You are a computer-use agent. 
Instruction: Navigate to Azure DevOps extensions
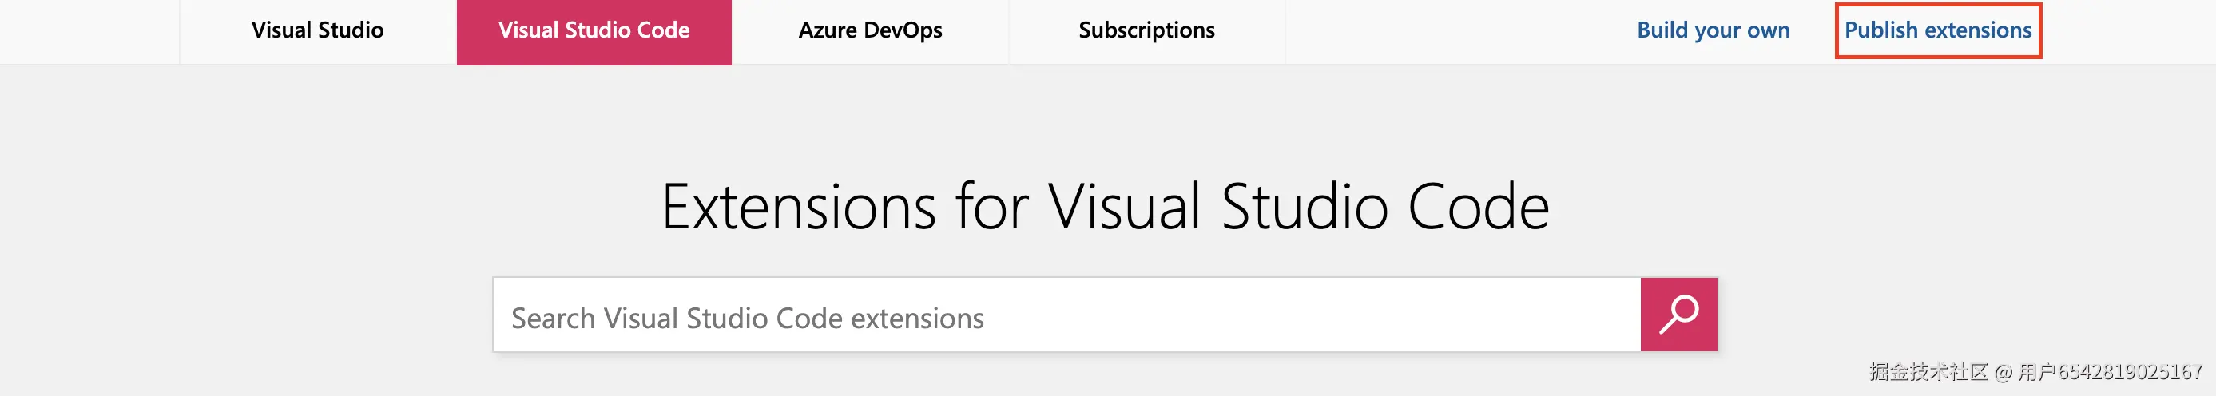click(x=870, y=31)
